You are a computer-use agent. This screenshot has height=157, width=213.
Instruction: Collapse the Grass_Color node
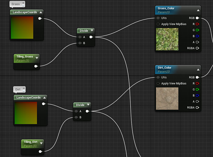(x=197, y=10)
